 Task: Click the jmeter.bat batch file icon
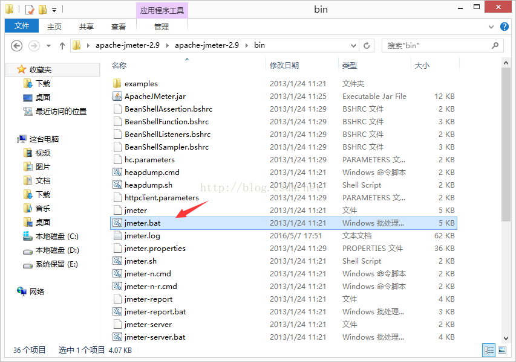[x=117, y=223]
